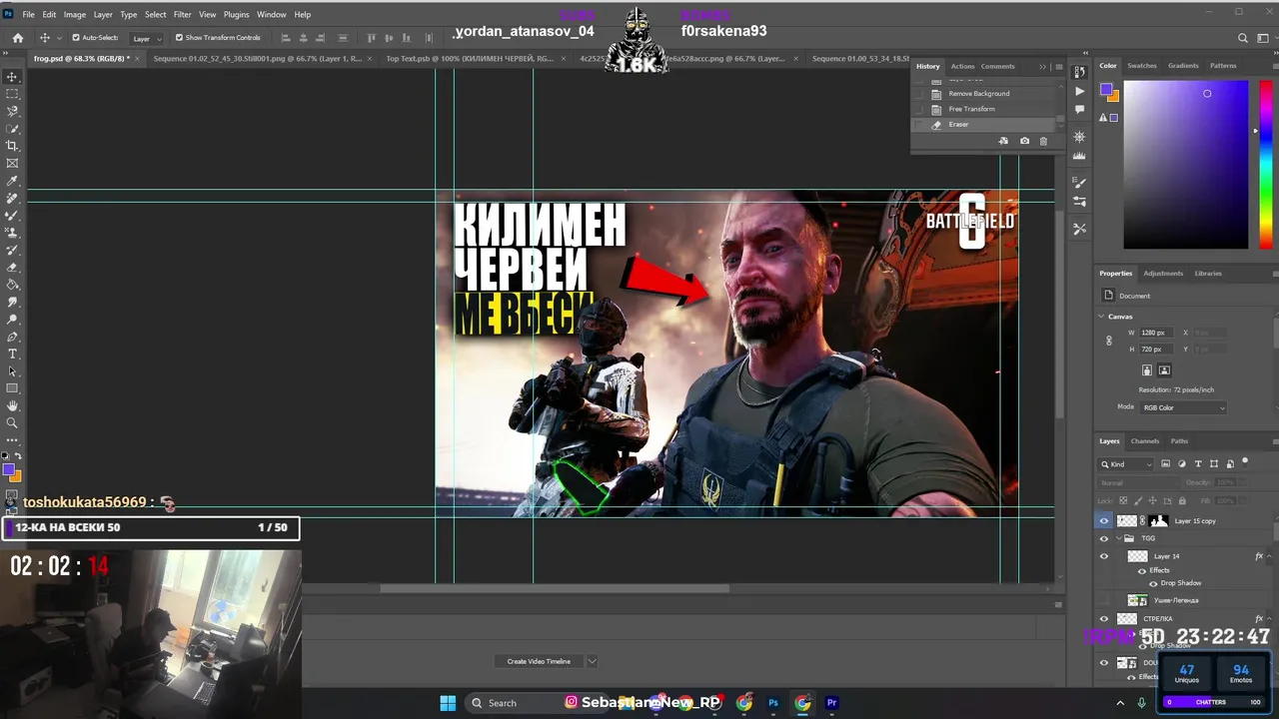Switch to Top Text.psb document tab
The image size is (1279, 719).
click(x=470, y=59)
